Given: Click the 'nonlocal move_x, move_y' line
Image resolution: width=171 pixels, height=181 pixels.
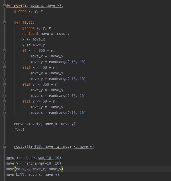Looking at the screenshot, I should pos(46,34).
